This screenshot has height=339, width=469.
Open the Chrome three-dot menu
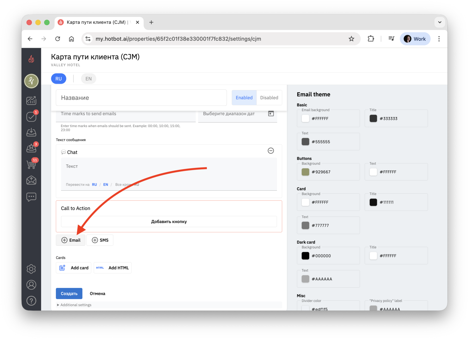(x=439, y=39)
